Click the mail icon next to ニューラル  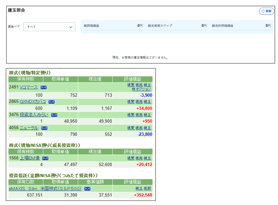[x=44, y=128]
